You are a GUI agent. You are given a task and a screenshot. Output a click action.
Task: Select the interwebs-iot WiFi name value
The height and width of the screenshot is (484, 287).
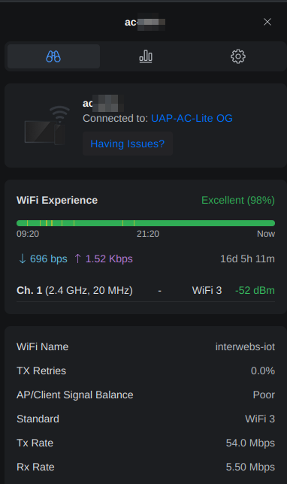click(x=245, y=346)
